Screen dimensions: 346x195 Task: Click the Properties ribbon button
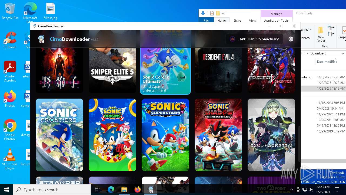pyautogui.click(x=342, y=34)
